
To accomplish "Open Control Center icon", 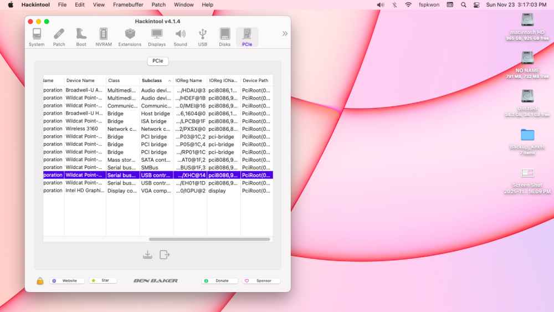I will coord(476,4).
